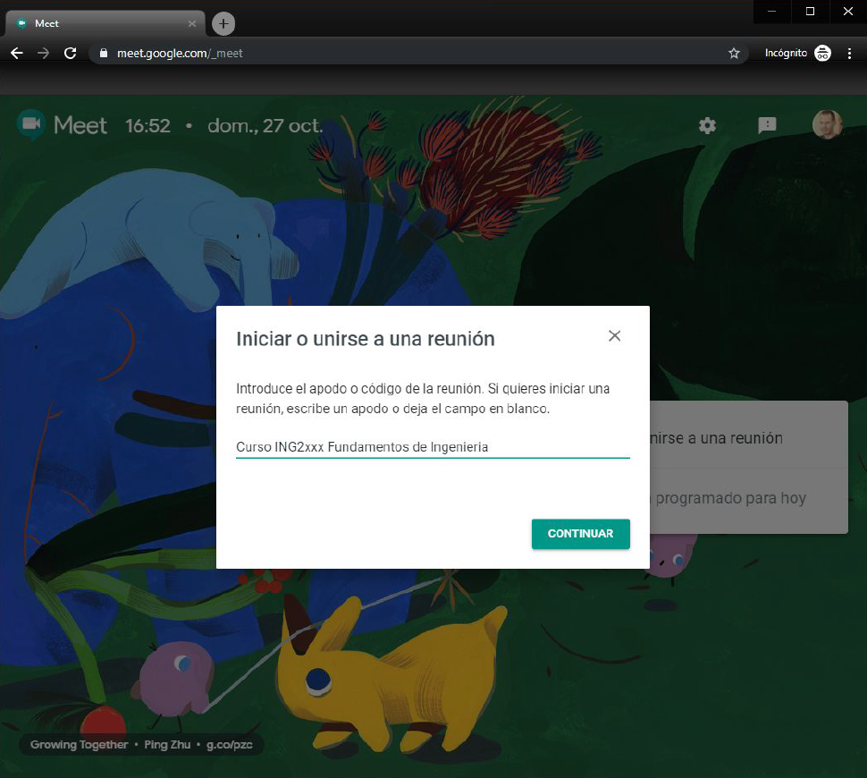867x778 pixels.
Task: Click the date text 'dom., 27 oct.'
Action: point(265,125)
